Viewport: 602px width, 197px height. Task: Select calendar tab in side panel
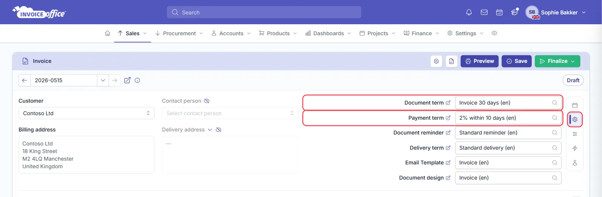click(x=575, y=105)
